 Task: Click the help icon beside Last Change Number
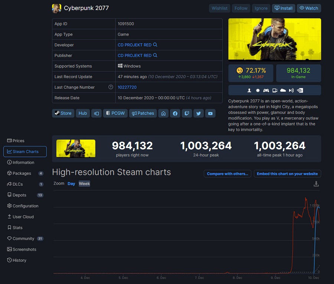[x=111, y=87]
